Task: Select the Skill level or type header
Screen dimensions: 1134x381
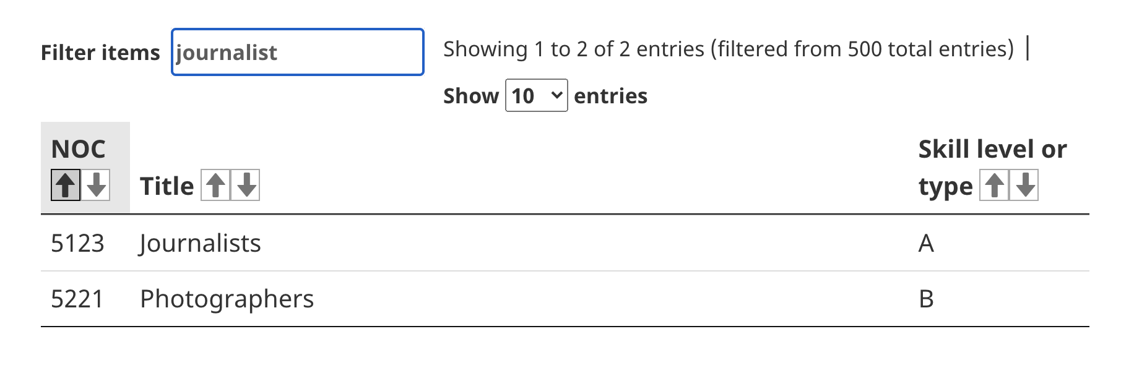Action: [x=992, y=167]
